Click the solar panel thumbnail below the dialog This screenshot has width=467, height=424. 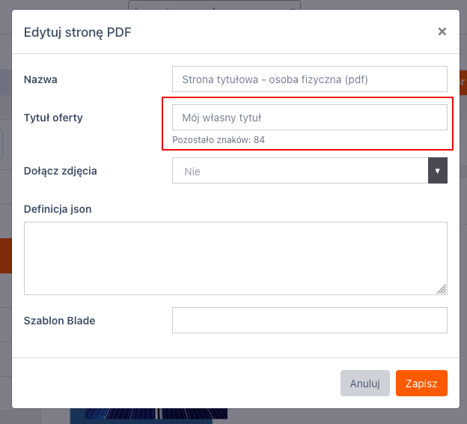click(148, 414)
